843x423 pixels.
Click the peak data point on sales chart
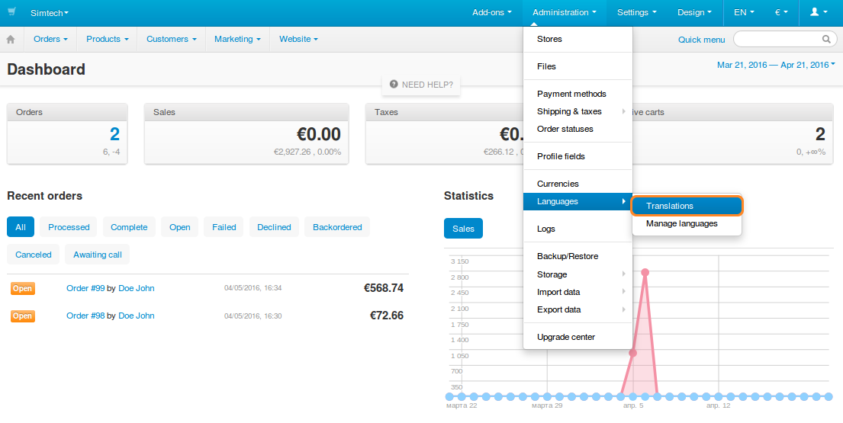click(x=645, y=272)
